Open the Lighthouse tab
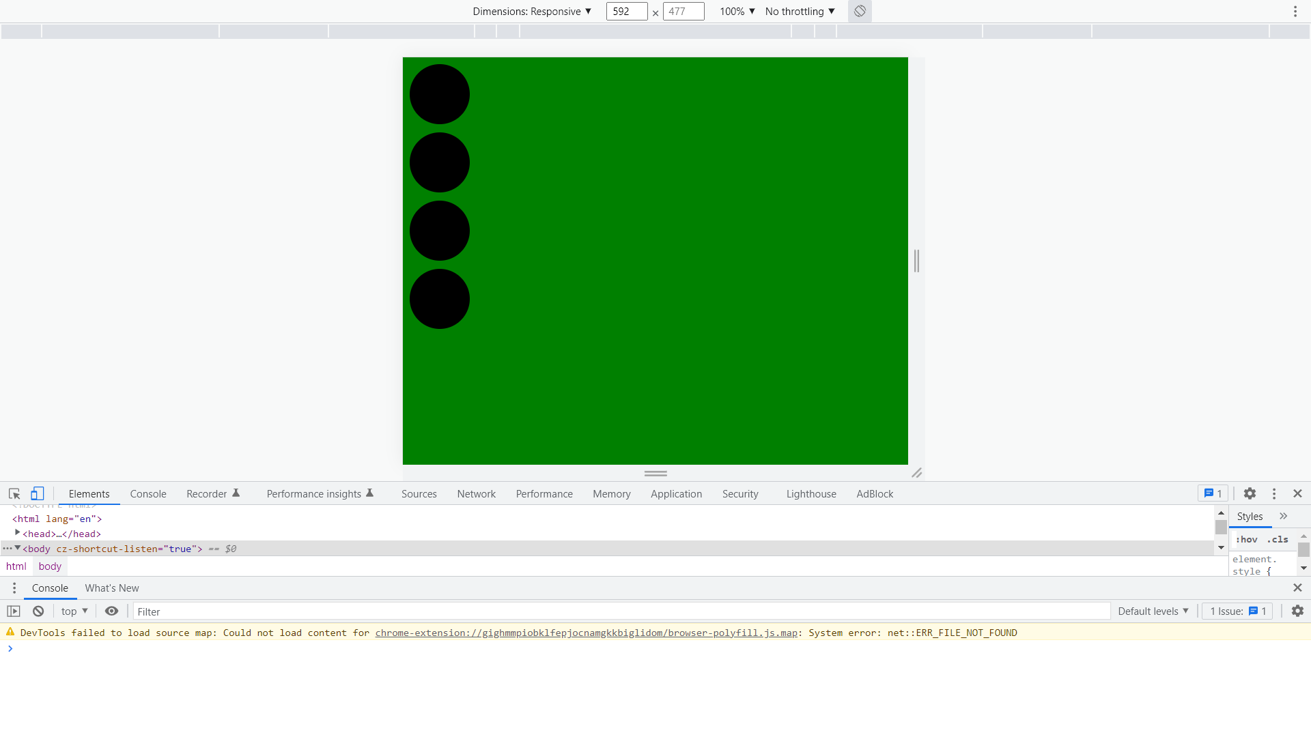Image resolution: width=1311 pixels, height=737 pixels. click(x=811, y=493)
